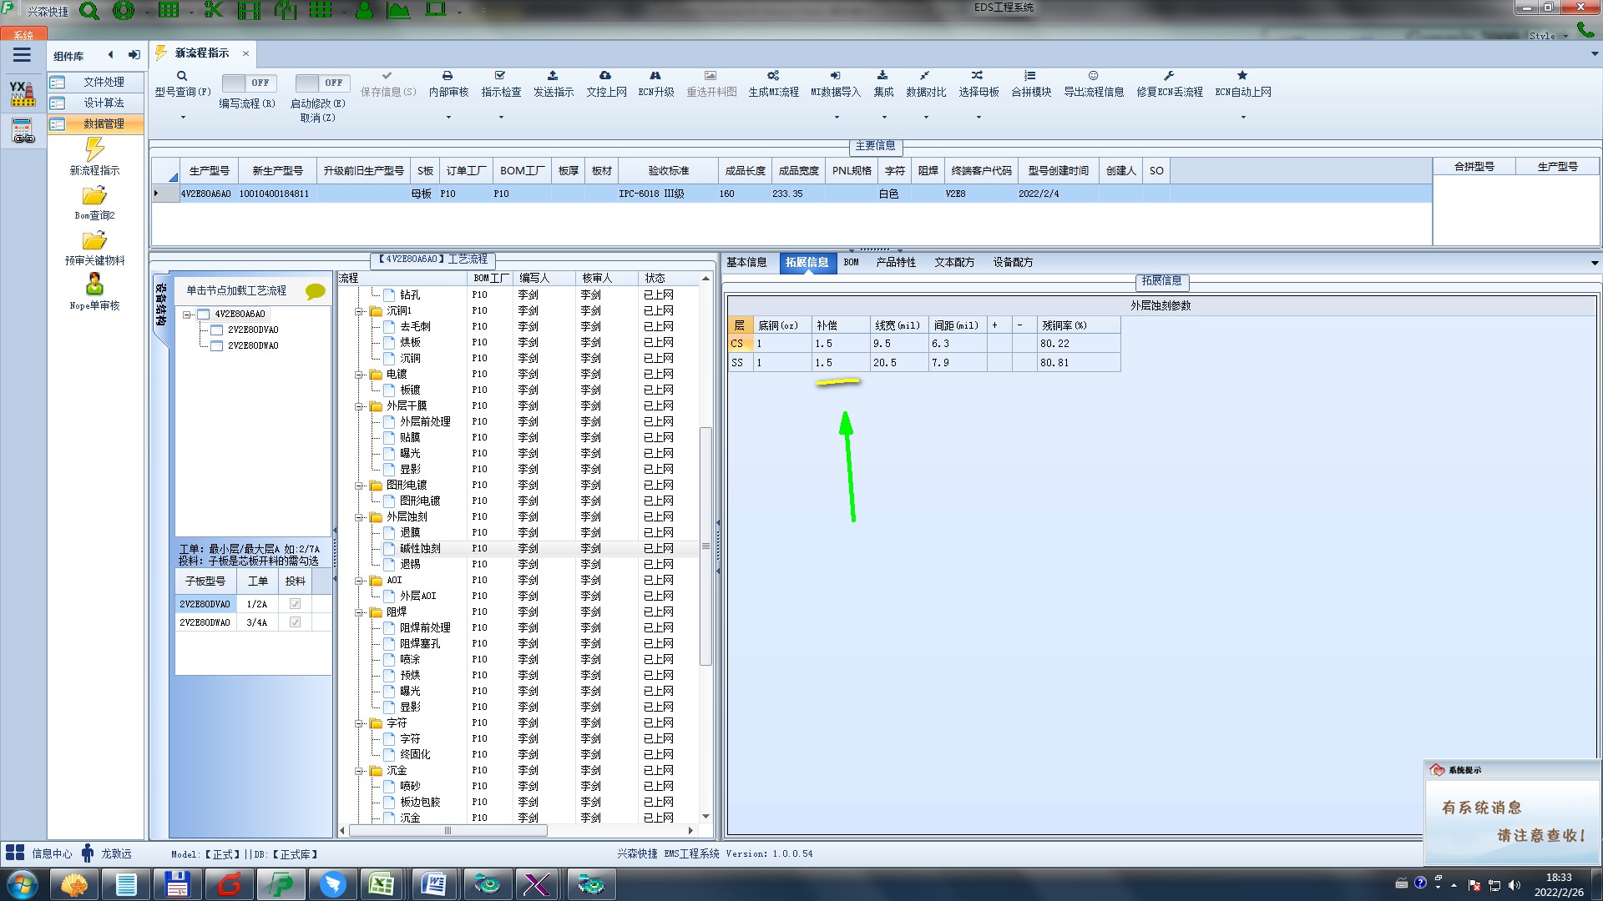The height and width of the screenshot is (901, 1603).
Task: Toggle the 编写流程 OFF switch
Action: [x=248, y=83]
